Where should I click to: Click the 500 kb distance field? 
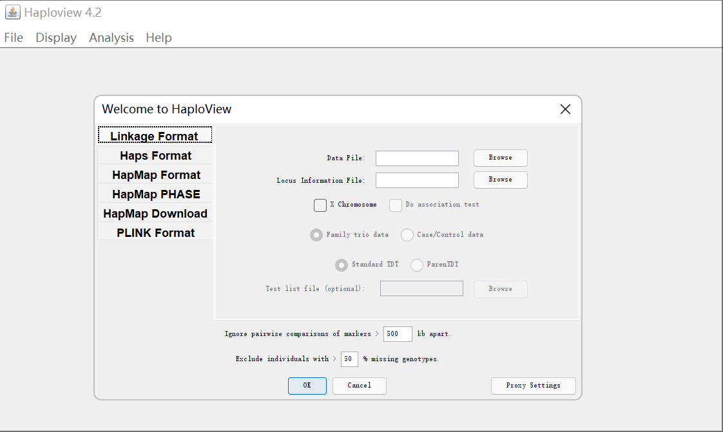point(398,334)
